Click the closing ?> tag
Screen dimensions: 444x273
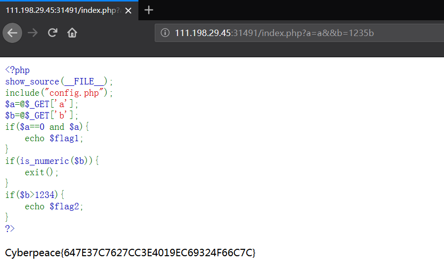click(x=10, y=229)
